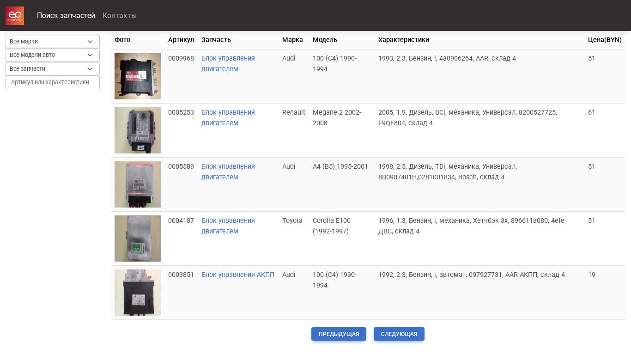Image resolution: width=631 pixels, height=355 pixels.
Task: Focus the Артикул или характеристики search field
Action: click(x=53, y=82)
